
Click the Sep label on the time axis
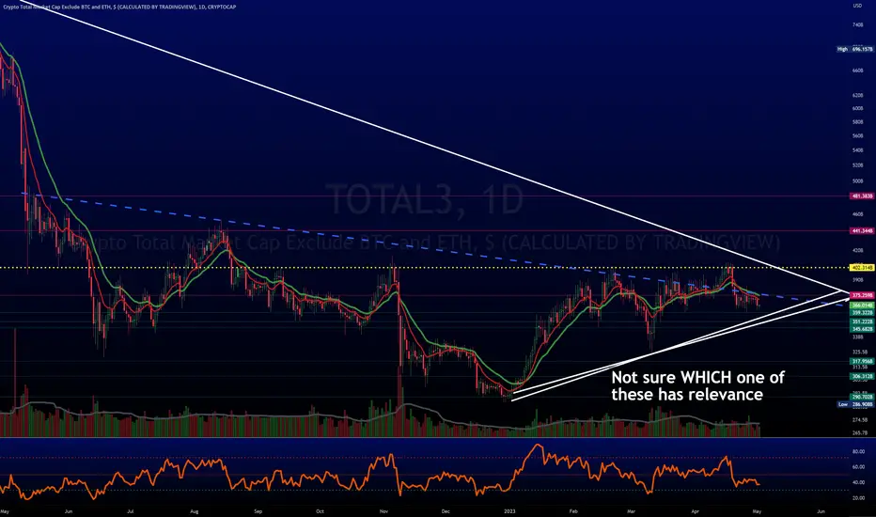258,510
